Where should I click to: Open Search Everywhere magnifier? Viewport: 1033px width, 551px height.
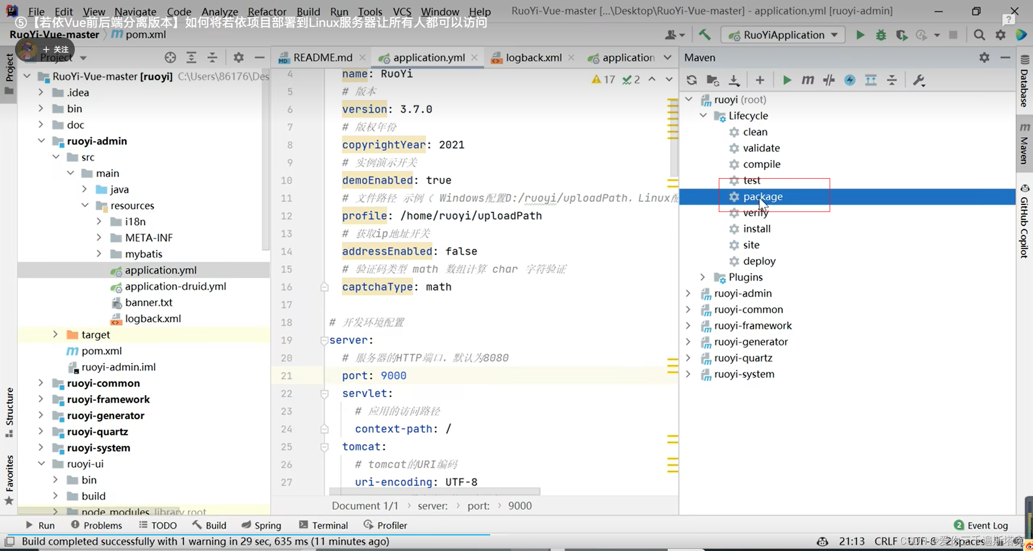click(979, 35)
